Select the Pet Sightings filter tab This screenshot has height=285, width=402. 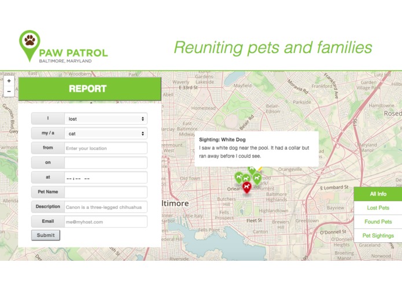[378, 235]
